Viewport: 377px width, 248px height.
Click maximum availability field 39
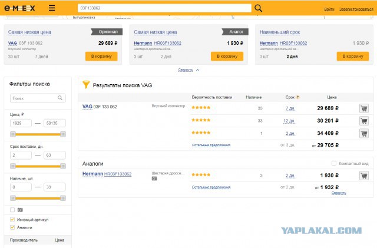tap(55, 187)
